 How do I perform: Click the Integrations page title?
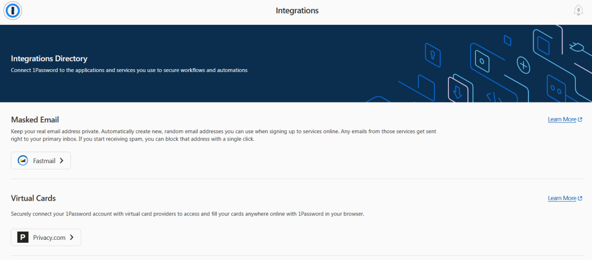(x=297, y=10)
